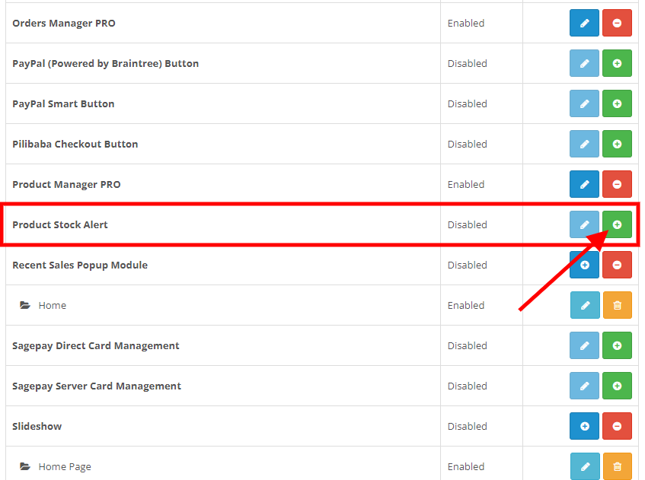This screenshot has height=480, width=645.
Task: Delete the Home Page instance with trash icon
Action: click(618, 466)
